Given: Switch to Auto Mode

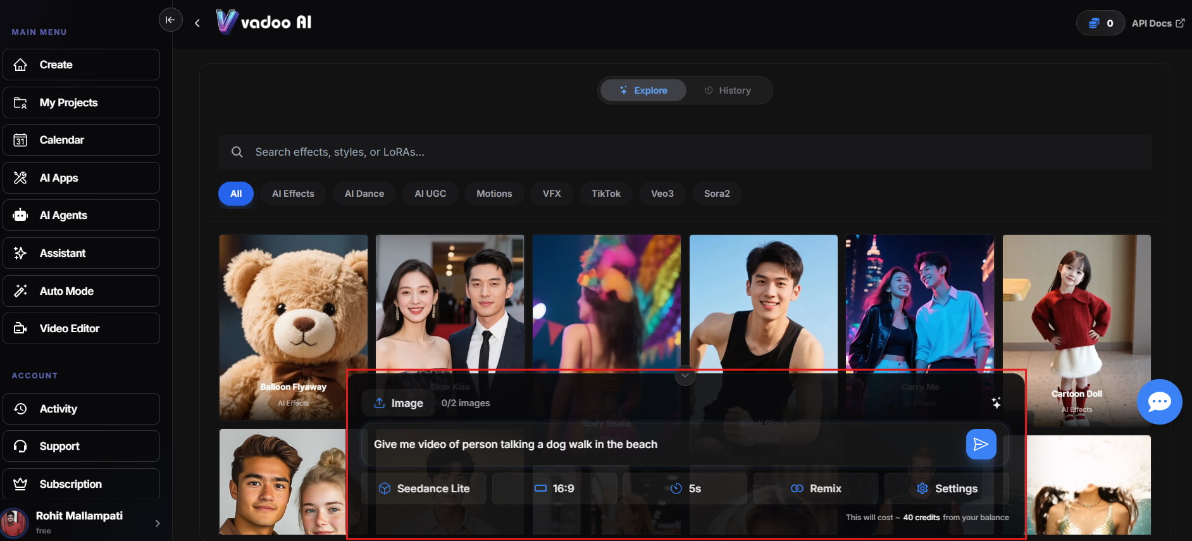Looking at the screenshot, I should click(81, 291).
